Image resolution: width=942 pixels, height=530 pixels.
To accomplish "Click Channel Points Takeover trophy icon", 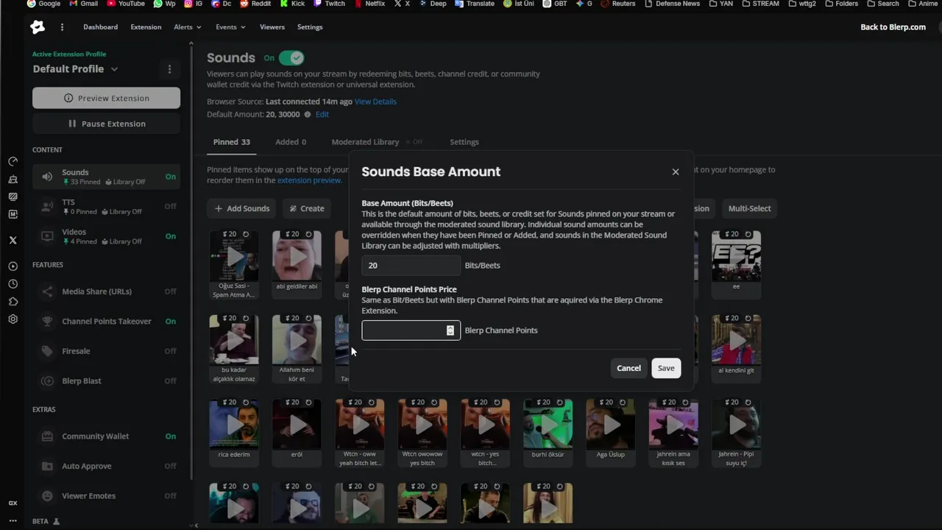I will [47, 322].
